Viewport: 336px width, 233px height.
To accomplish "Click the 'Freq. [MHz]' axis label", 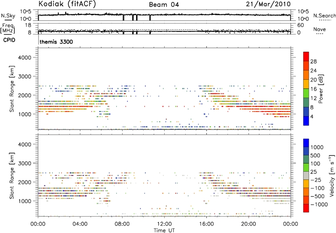I will pos(8,28).
